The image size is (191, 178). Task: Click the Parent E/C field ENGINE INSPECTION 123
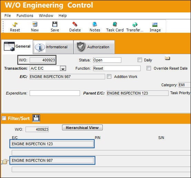tap(138, 93)
